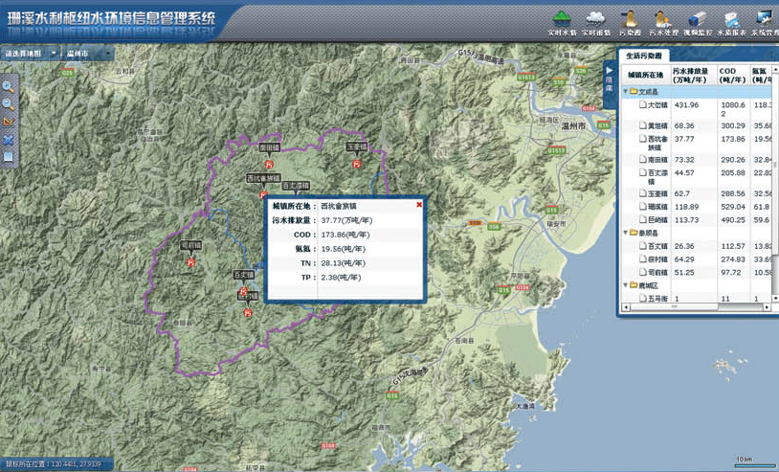The width and height of the screenshot is (779, 472).
Task: Activate the measure ruler tool
Action: pyautogui.click(x=8, y=122)
